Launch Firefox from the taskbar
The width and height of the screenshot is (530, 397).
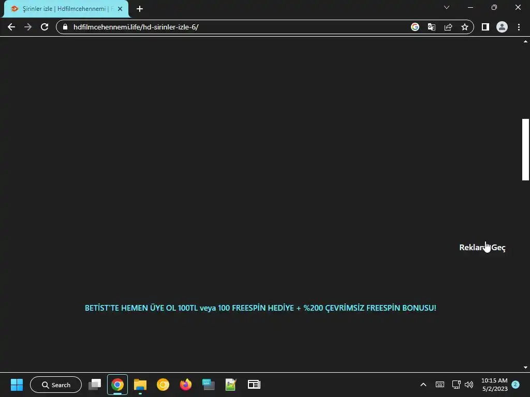point(186,385)
